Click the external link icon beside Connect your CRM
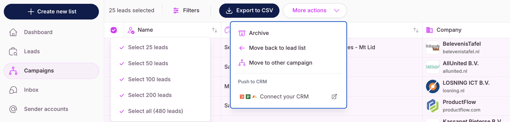Screen dimensions: 510x122 334,97
